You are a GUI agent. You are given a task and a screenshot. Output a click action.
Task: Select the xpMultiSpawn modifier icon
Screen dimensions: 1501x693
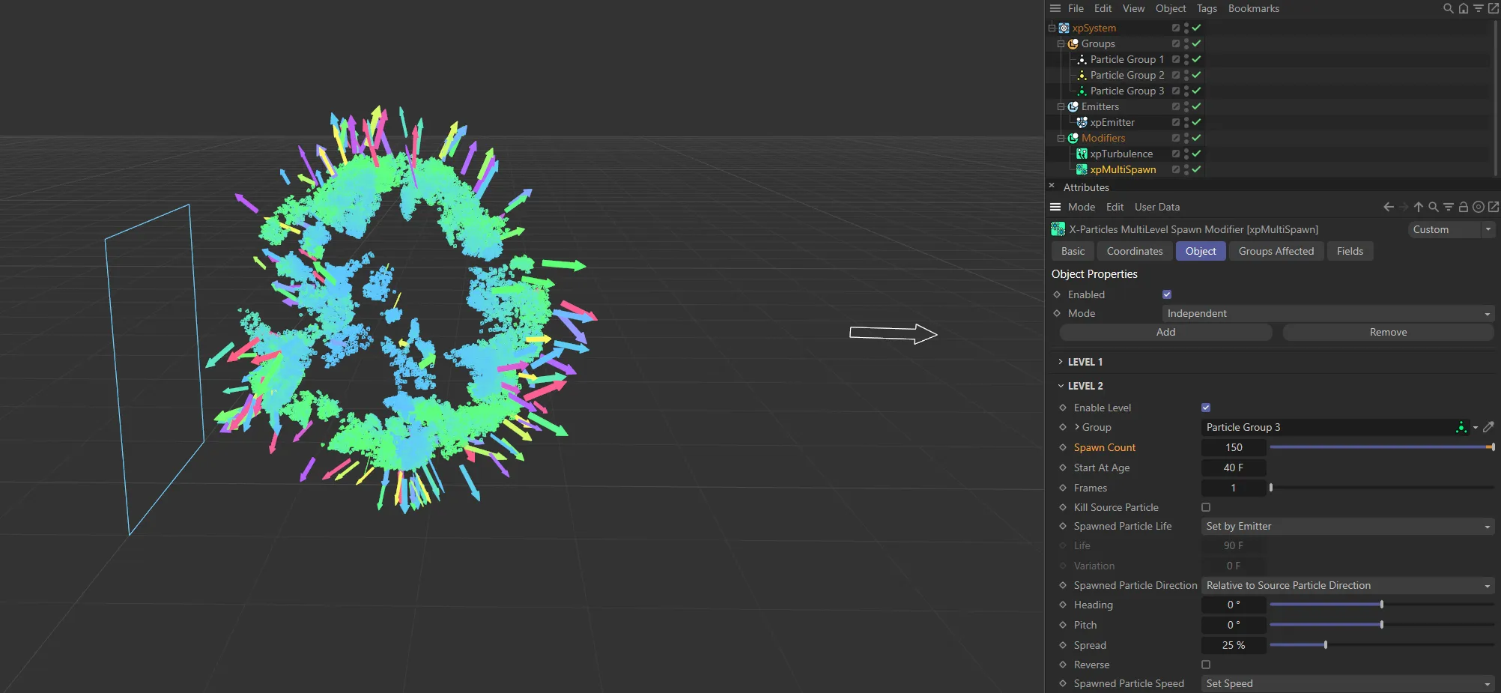pyautogui.click(x=1082, y=169)
